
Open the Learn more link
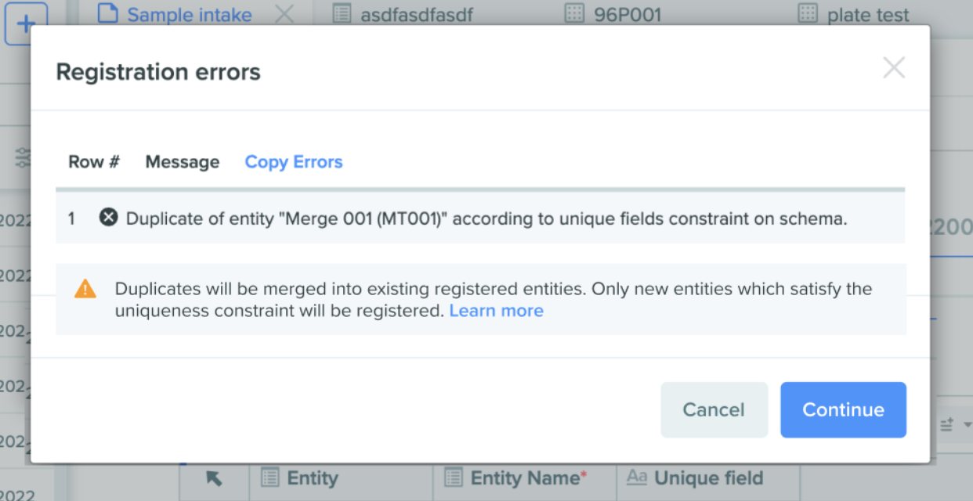point(496,311)
